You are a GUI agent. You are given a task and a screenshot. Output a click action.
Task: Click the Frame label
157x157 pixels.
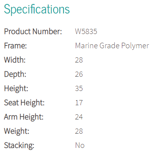click(x=15, y=46)
